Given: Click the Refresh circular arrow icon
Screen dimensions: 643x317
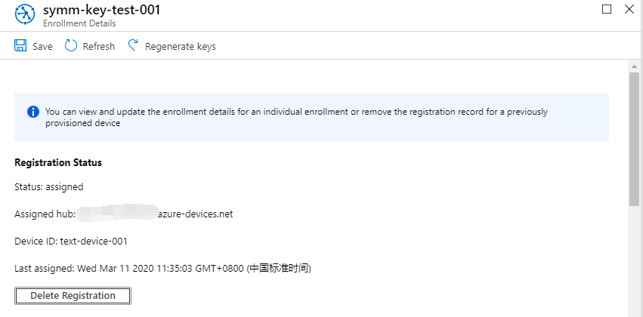Looking at the screenshot, I should click(x=71, y=45).
